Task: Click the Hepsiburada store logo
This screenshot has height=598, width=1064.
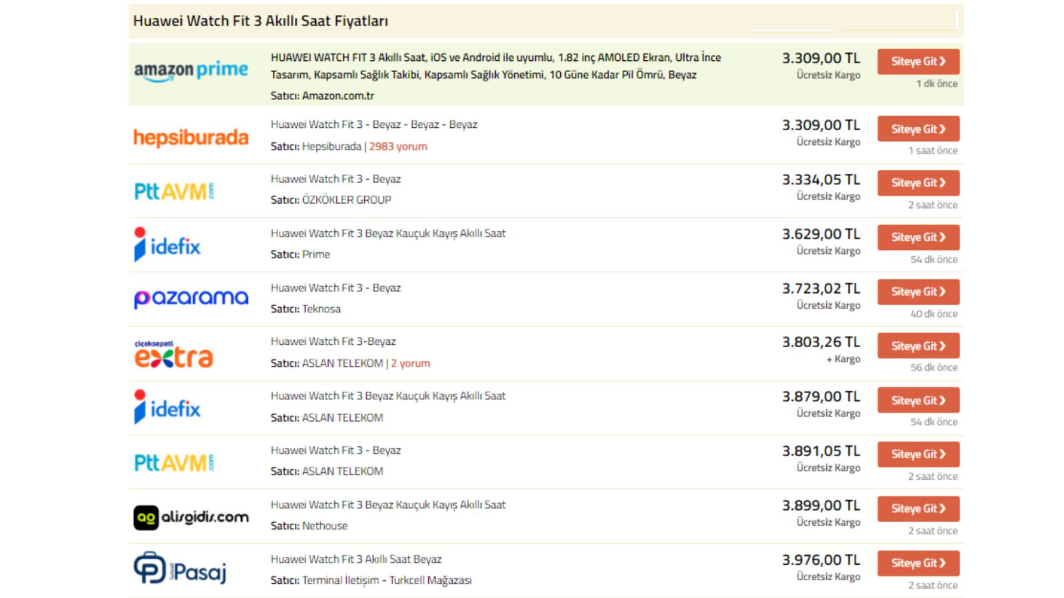Action: (x=191, y=137)
